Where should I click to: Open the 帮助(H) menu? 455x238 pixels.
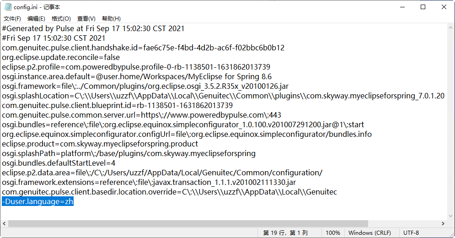[111, 19]
